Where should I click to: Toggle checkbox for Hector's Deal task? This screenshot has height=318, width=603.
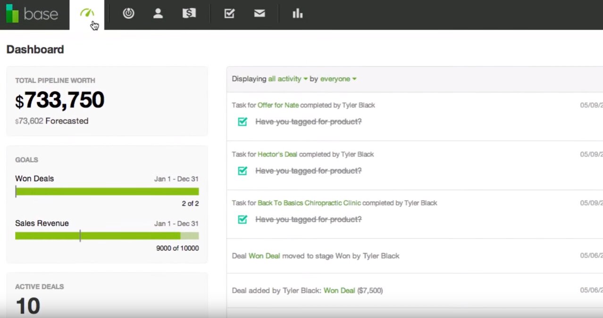coord(243,171)
